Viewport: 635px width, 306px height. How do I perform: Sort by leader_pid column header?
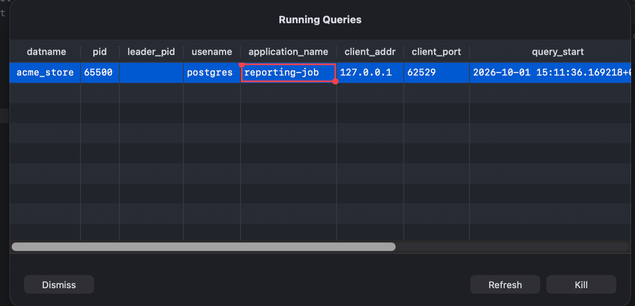click(x=151, y=52)
